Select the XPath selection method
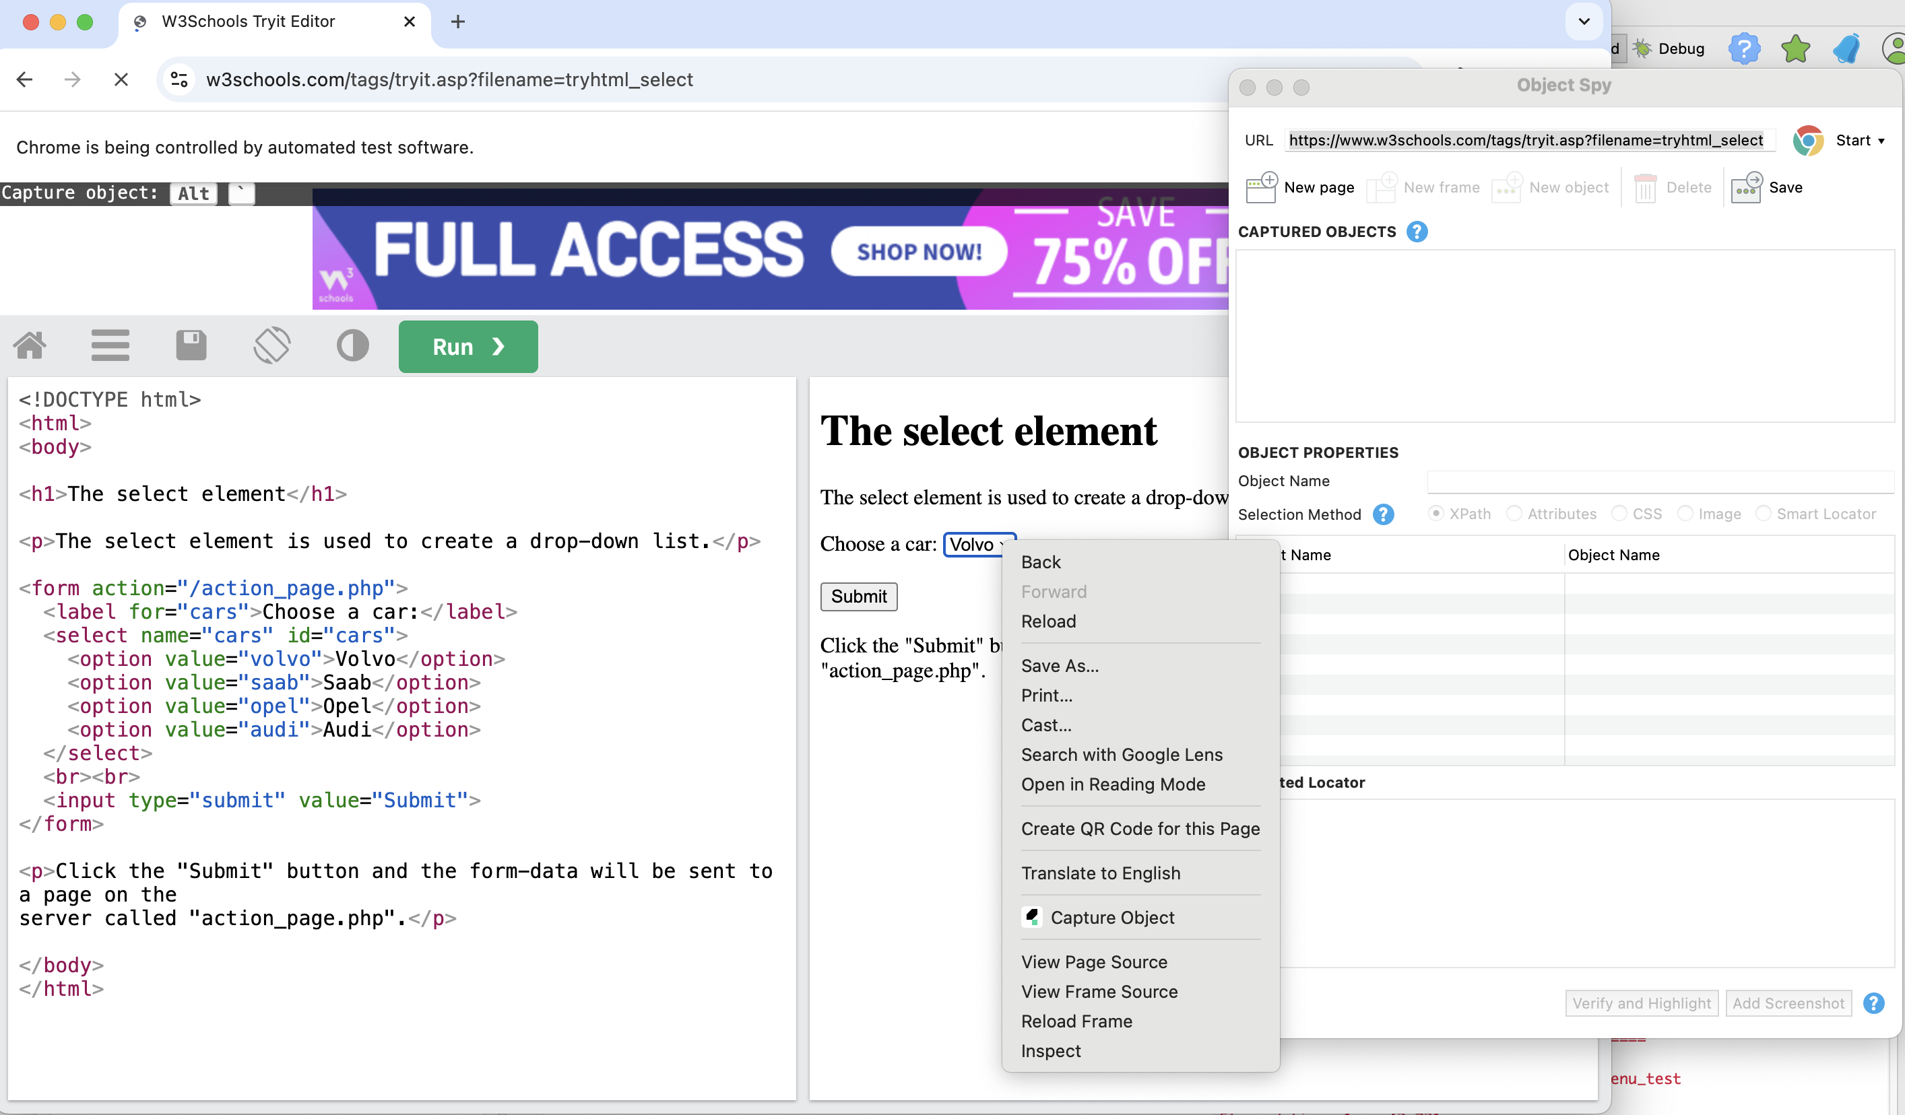This screenshot has height=1115, width=1905. [1437, 514]
